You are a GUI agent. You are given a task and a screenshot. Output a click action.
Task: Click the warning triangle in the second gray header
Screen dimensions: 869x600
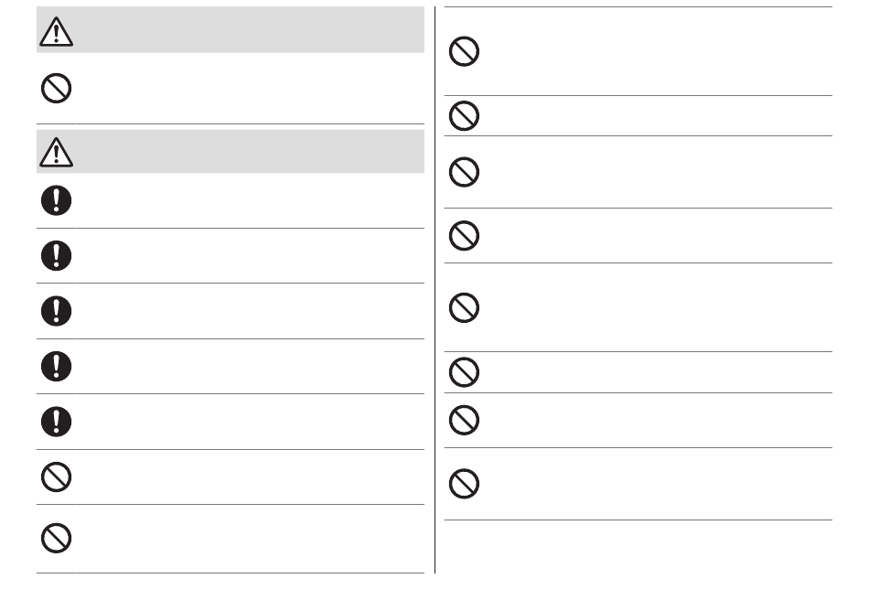point(56,153)
